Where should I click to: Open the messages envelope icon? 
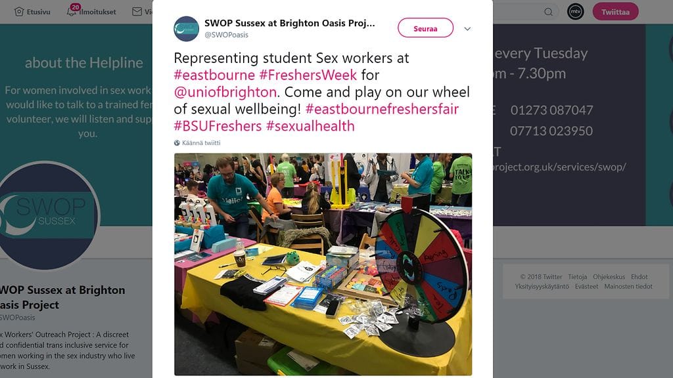click(137, 12)
